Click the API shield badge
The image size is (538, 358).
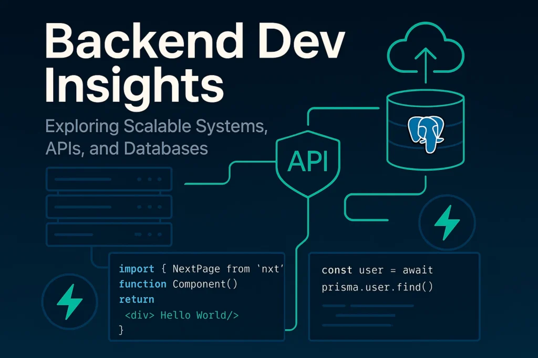point(308,164)
